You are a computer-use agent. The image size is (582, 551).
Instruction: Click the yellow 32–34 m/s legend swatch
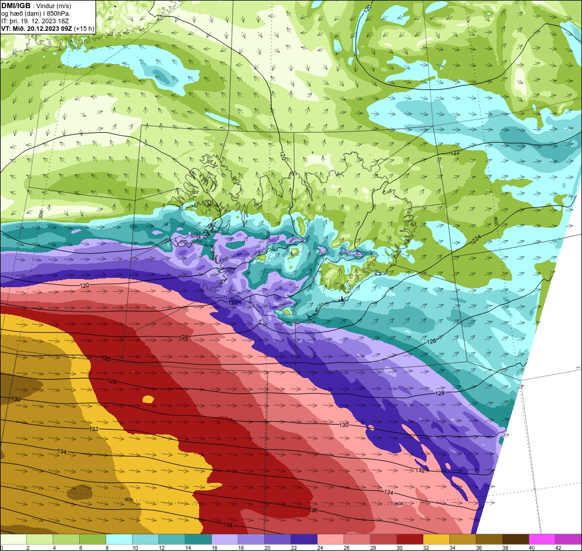coord(436,539)
